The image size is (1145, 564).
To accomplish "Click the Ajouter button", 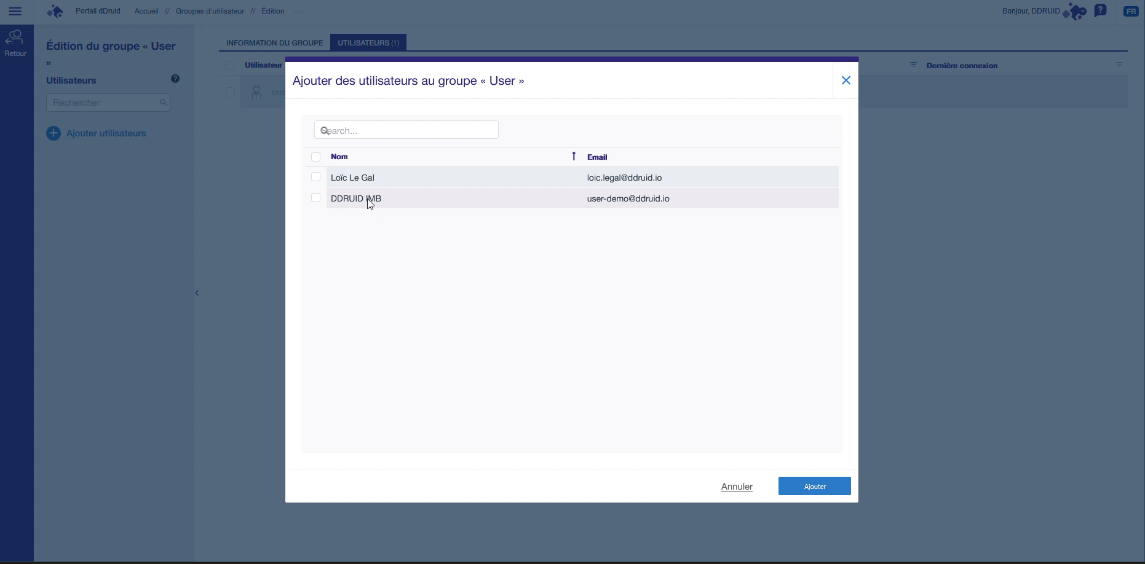I will pyautogui.click(x=815, y=486).
